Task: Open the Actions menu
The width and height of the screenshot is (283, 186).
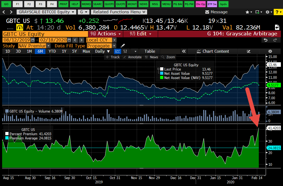Action: 106,34
